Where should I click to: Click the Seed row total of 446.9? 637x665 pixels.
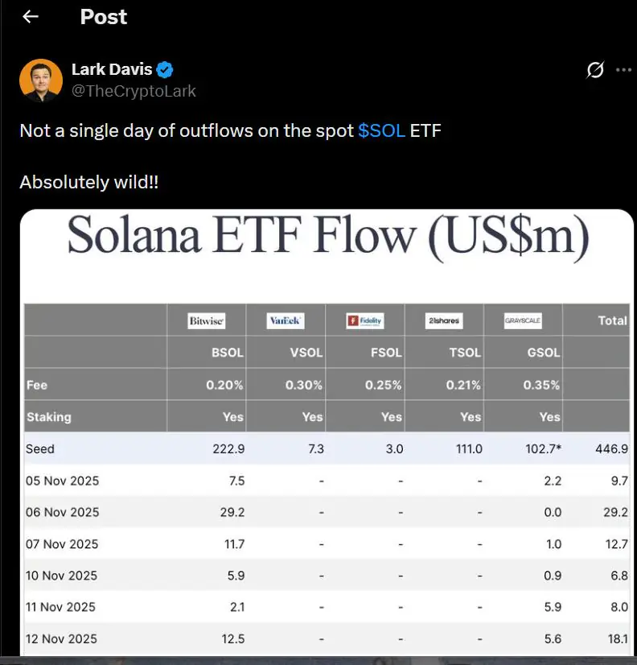click(x=613, y=448)
